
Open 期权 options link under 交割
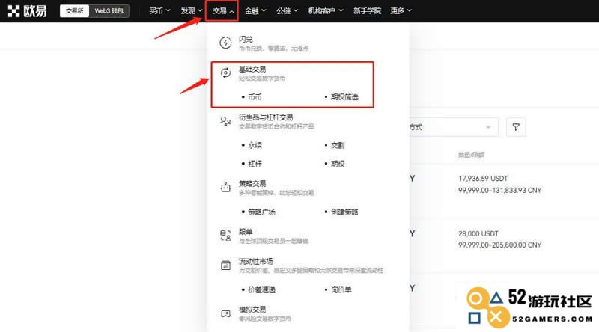click(338, 164)
